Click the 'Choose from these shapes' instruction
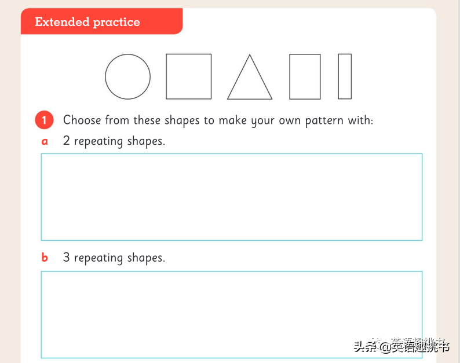460x363 pixels. tap(218, 120)
